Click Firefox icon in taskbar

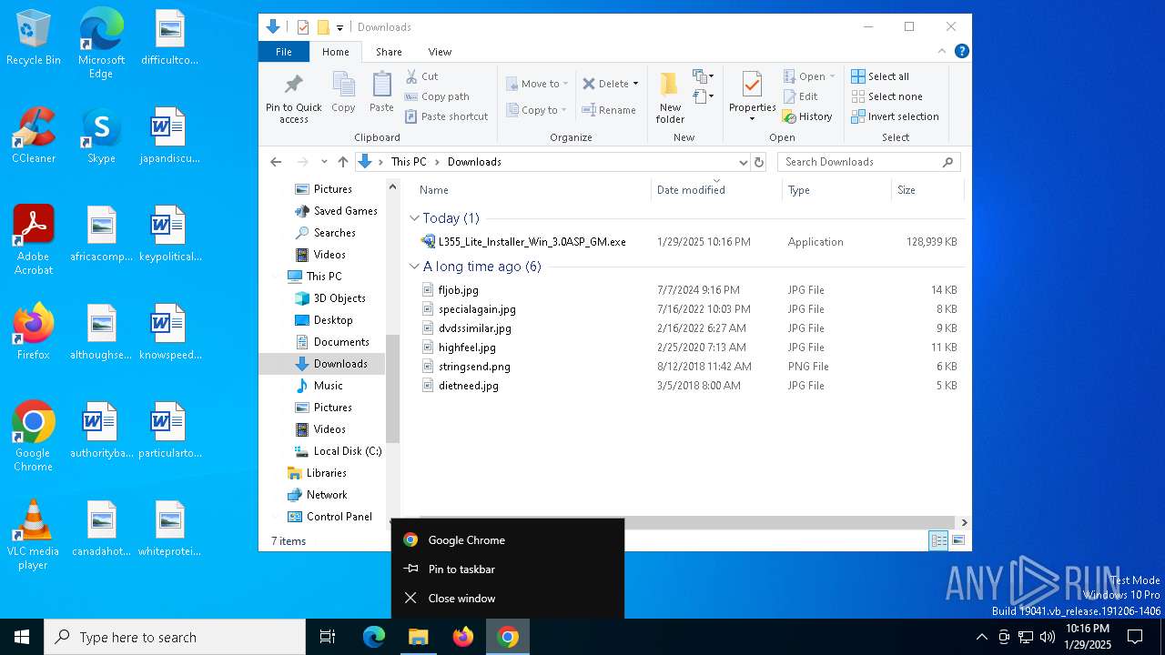click(x=463, y=637)
